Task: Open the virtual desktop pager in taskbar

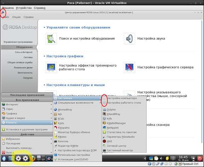Action: coord(41,158)
